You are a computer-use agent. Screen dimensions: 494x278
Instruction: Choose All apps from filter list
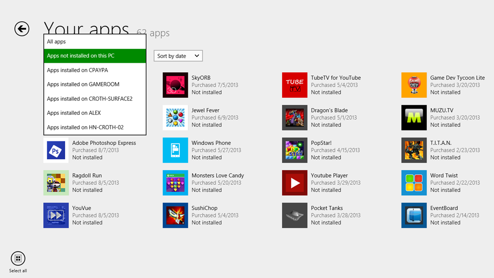95,42
